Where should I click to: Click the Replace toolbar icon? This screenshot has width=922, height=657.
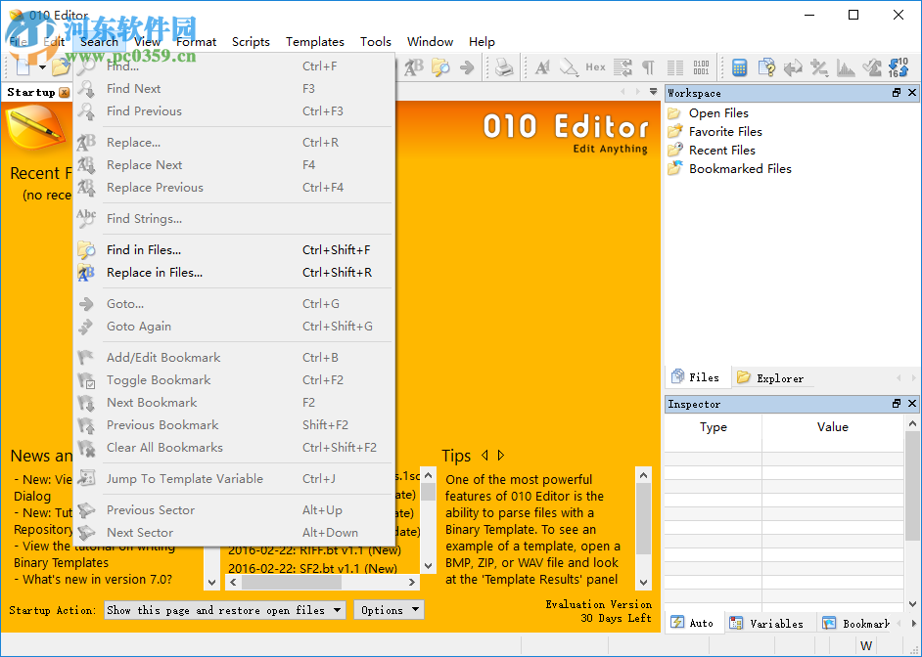coord(414,67)
